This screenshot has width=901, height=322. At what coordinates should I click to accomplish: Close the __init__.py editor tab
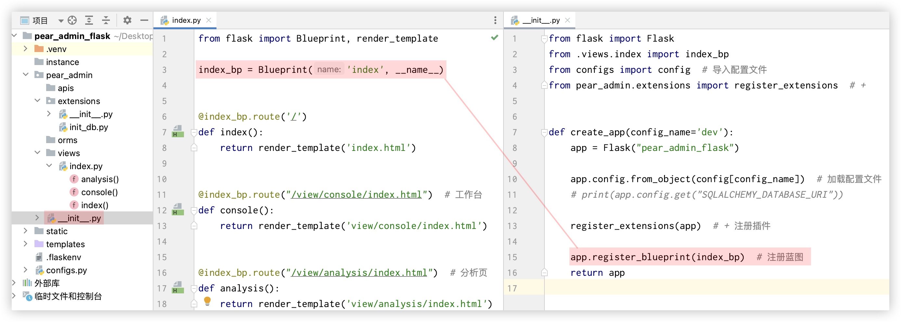tap(567, 20)
